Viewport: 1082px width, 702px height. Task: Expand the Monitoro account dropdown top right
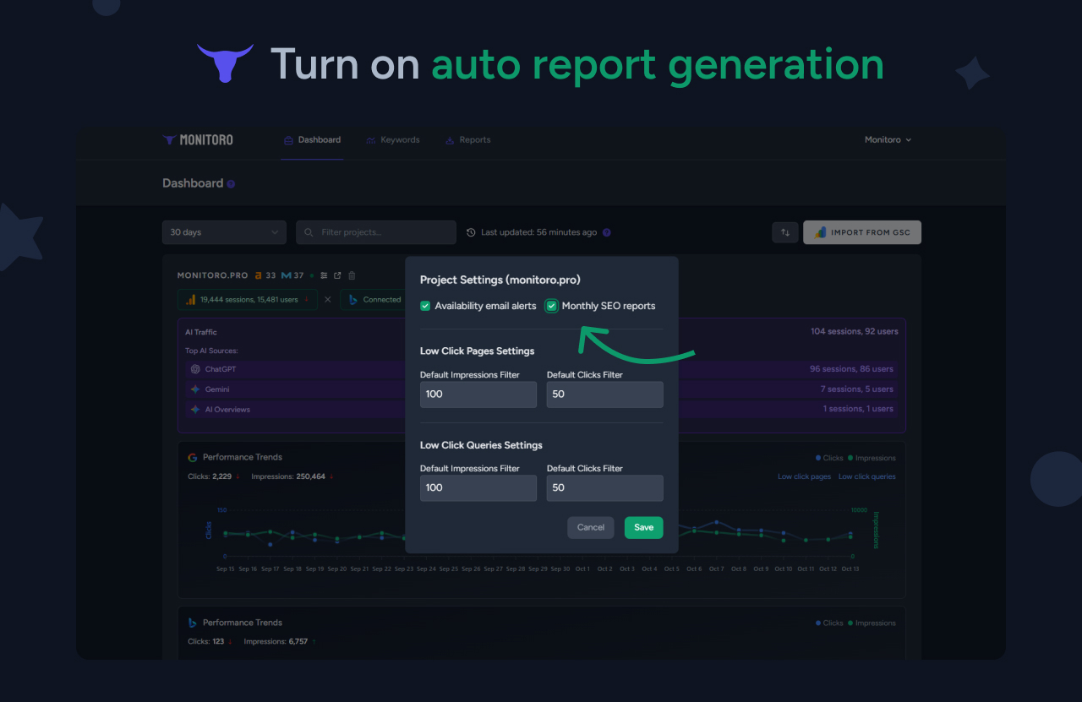click(888, 139)
